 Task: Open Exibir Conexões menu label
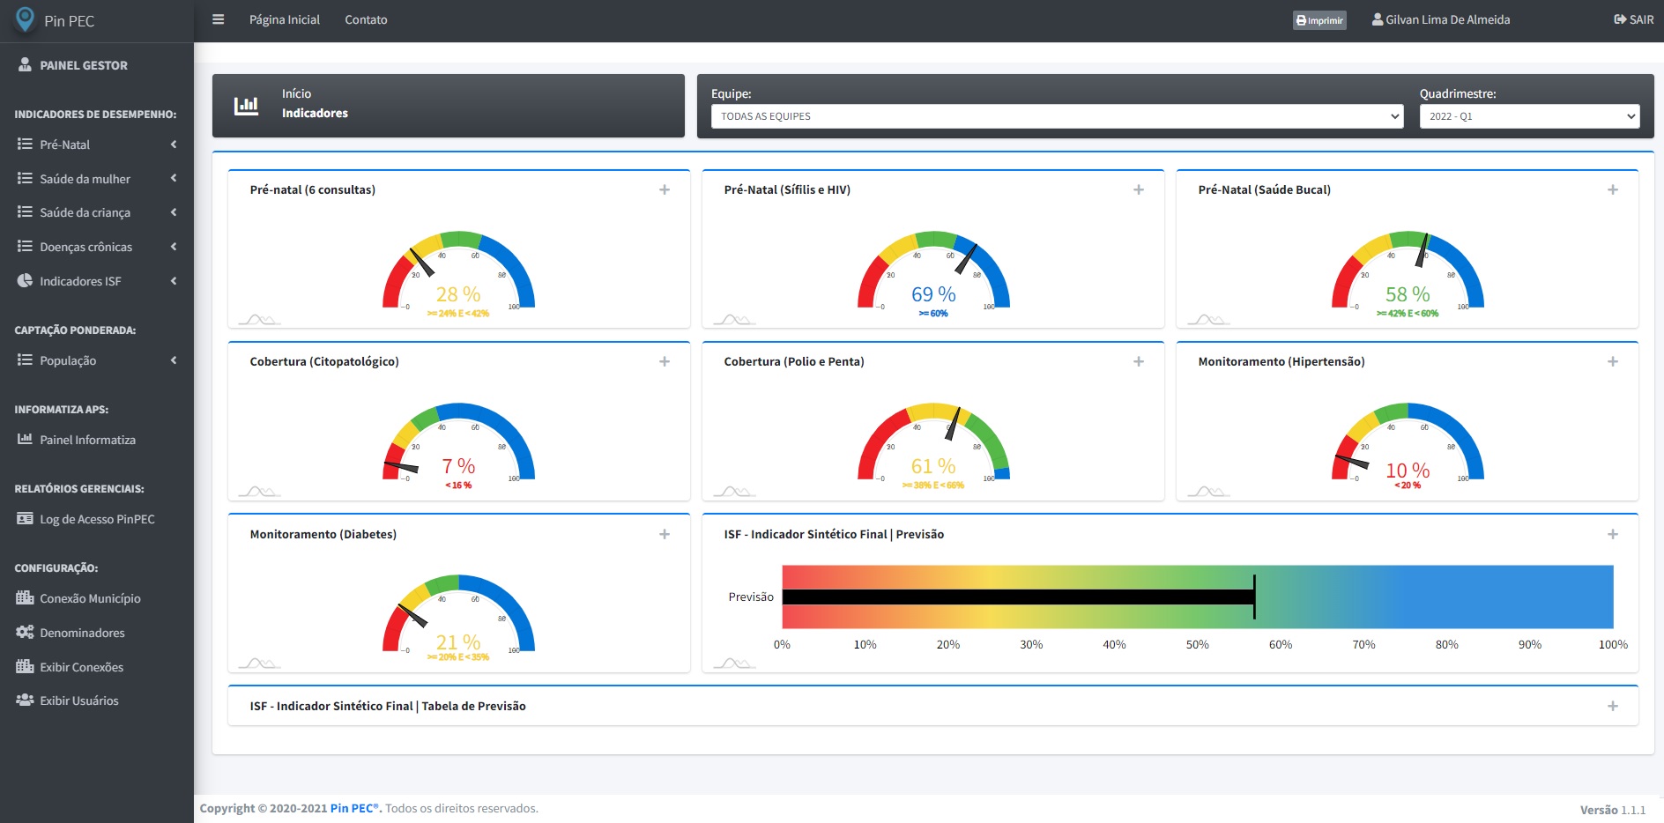pyautogui.click(x=81, y=667)
